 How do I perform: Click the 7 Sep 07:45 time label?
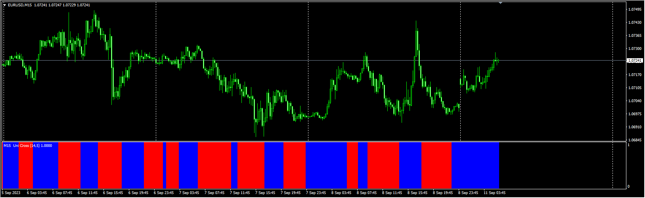pyautogui.click(x=214, y=193)
